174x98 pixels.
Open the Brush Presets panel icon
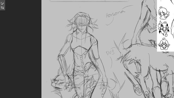[x=2, y=8]
